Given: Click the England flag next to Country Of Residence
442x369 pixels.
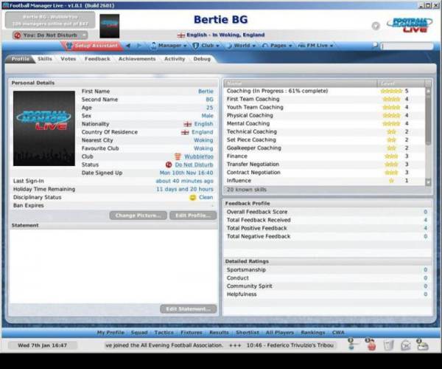Looking at the screenshot, I should pos(185,132).
